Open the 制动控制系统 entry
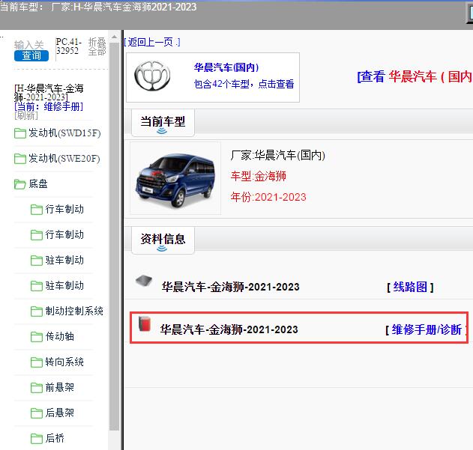Screen dimensions: 473x450 [74, 311]
